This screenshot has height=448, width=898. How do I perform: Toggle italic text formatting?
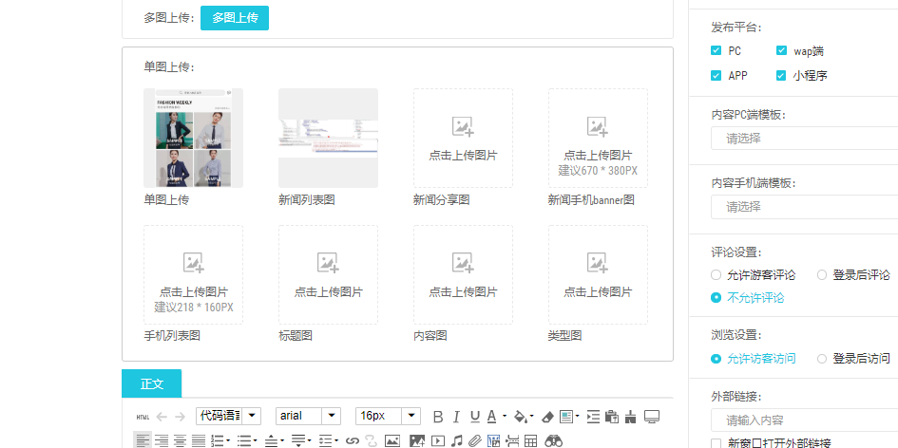tap(456, 417)
